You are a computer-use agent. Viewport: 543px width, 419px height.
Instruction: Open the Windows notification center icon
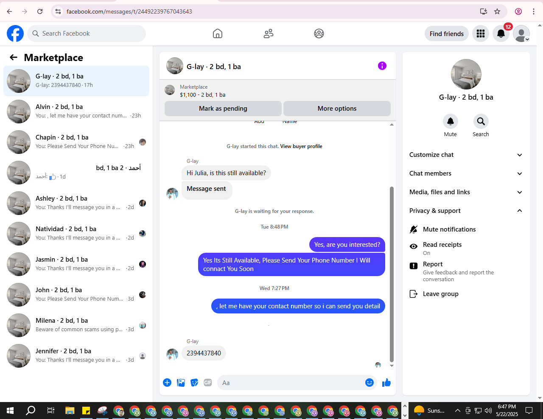(x=529, y=411)
